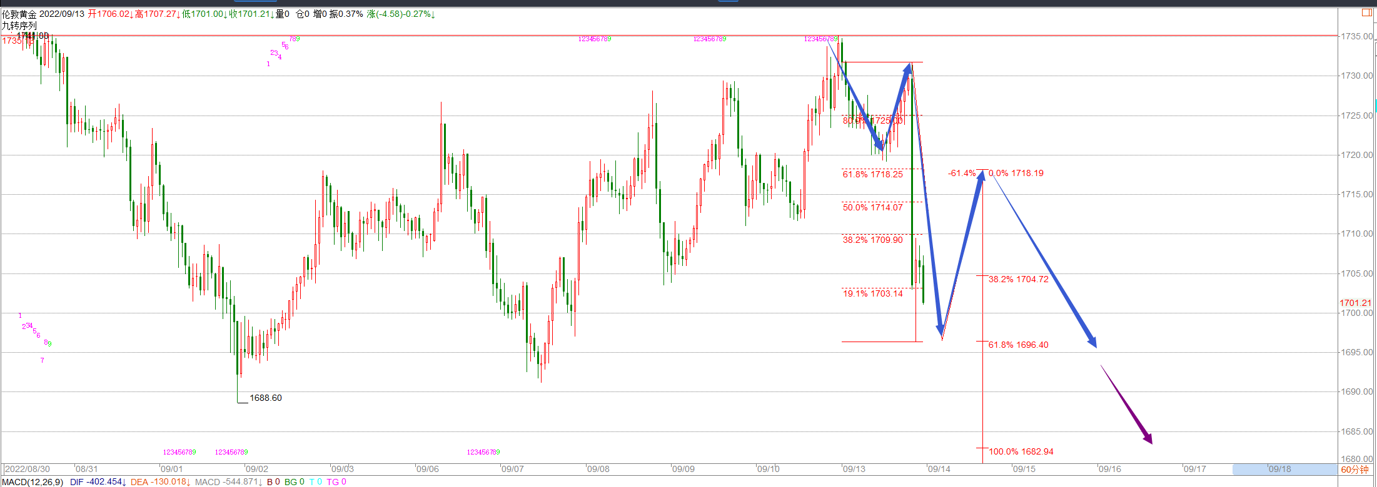This screenshot has width=1377, height=487.
Task: Click the 1730.00 price axis label
Action: coord(1356,76)
